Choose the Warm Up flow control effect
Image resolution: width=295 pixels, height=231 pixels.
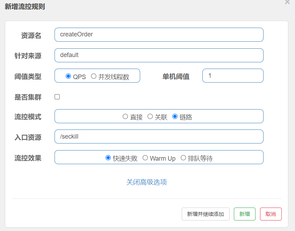pyautogui.click(x=145, y=157)
